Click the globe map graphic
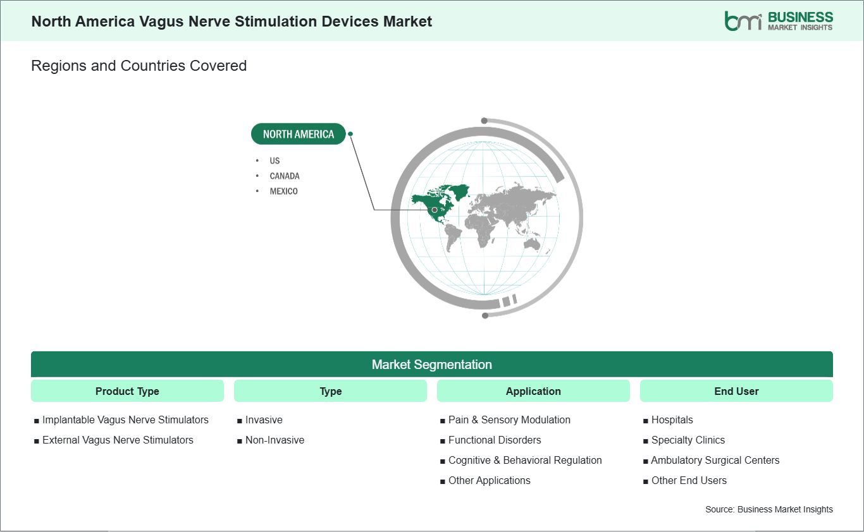This screenshot has height=532, width=864. 486,217
